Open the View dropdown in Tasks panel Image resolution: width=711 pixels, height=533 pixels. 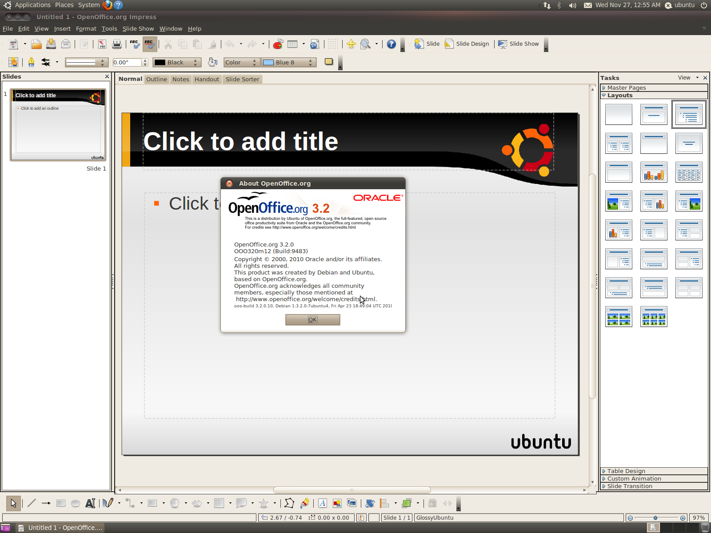688,78
